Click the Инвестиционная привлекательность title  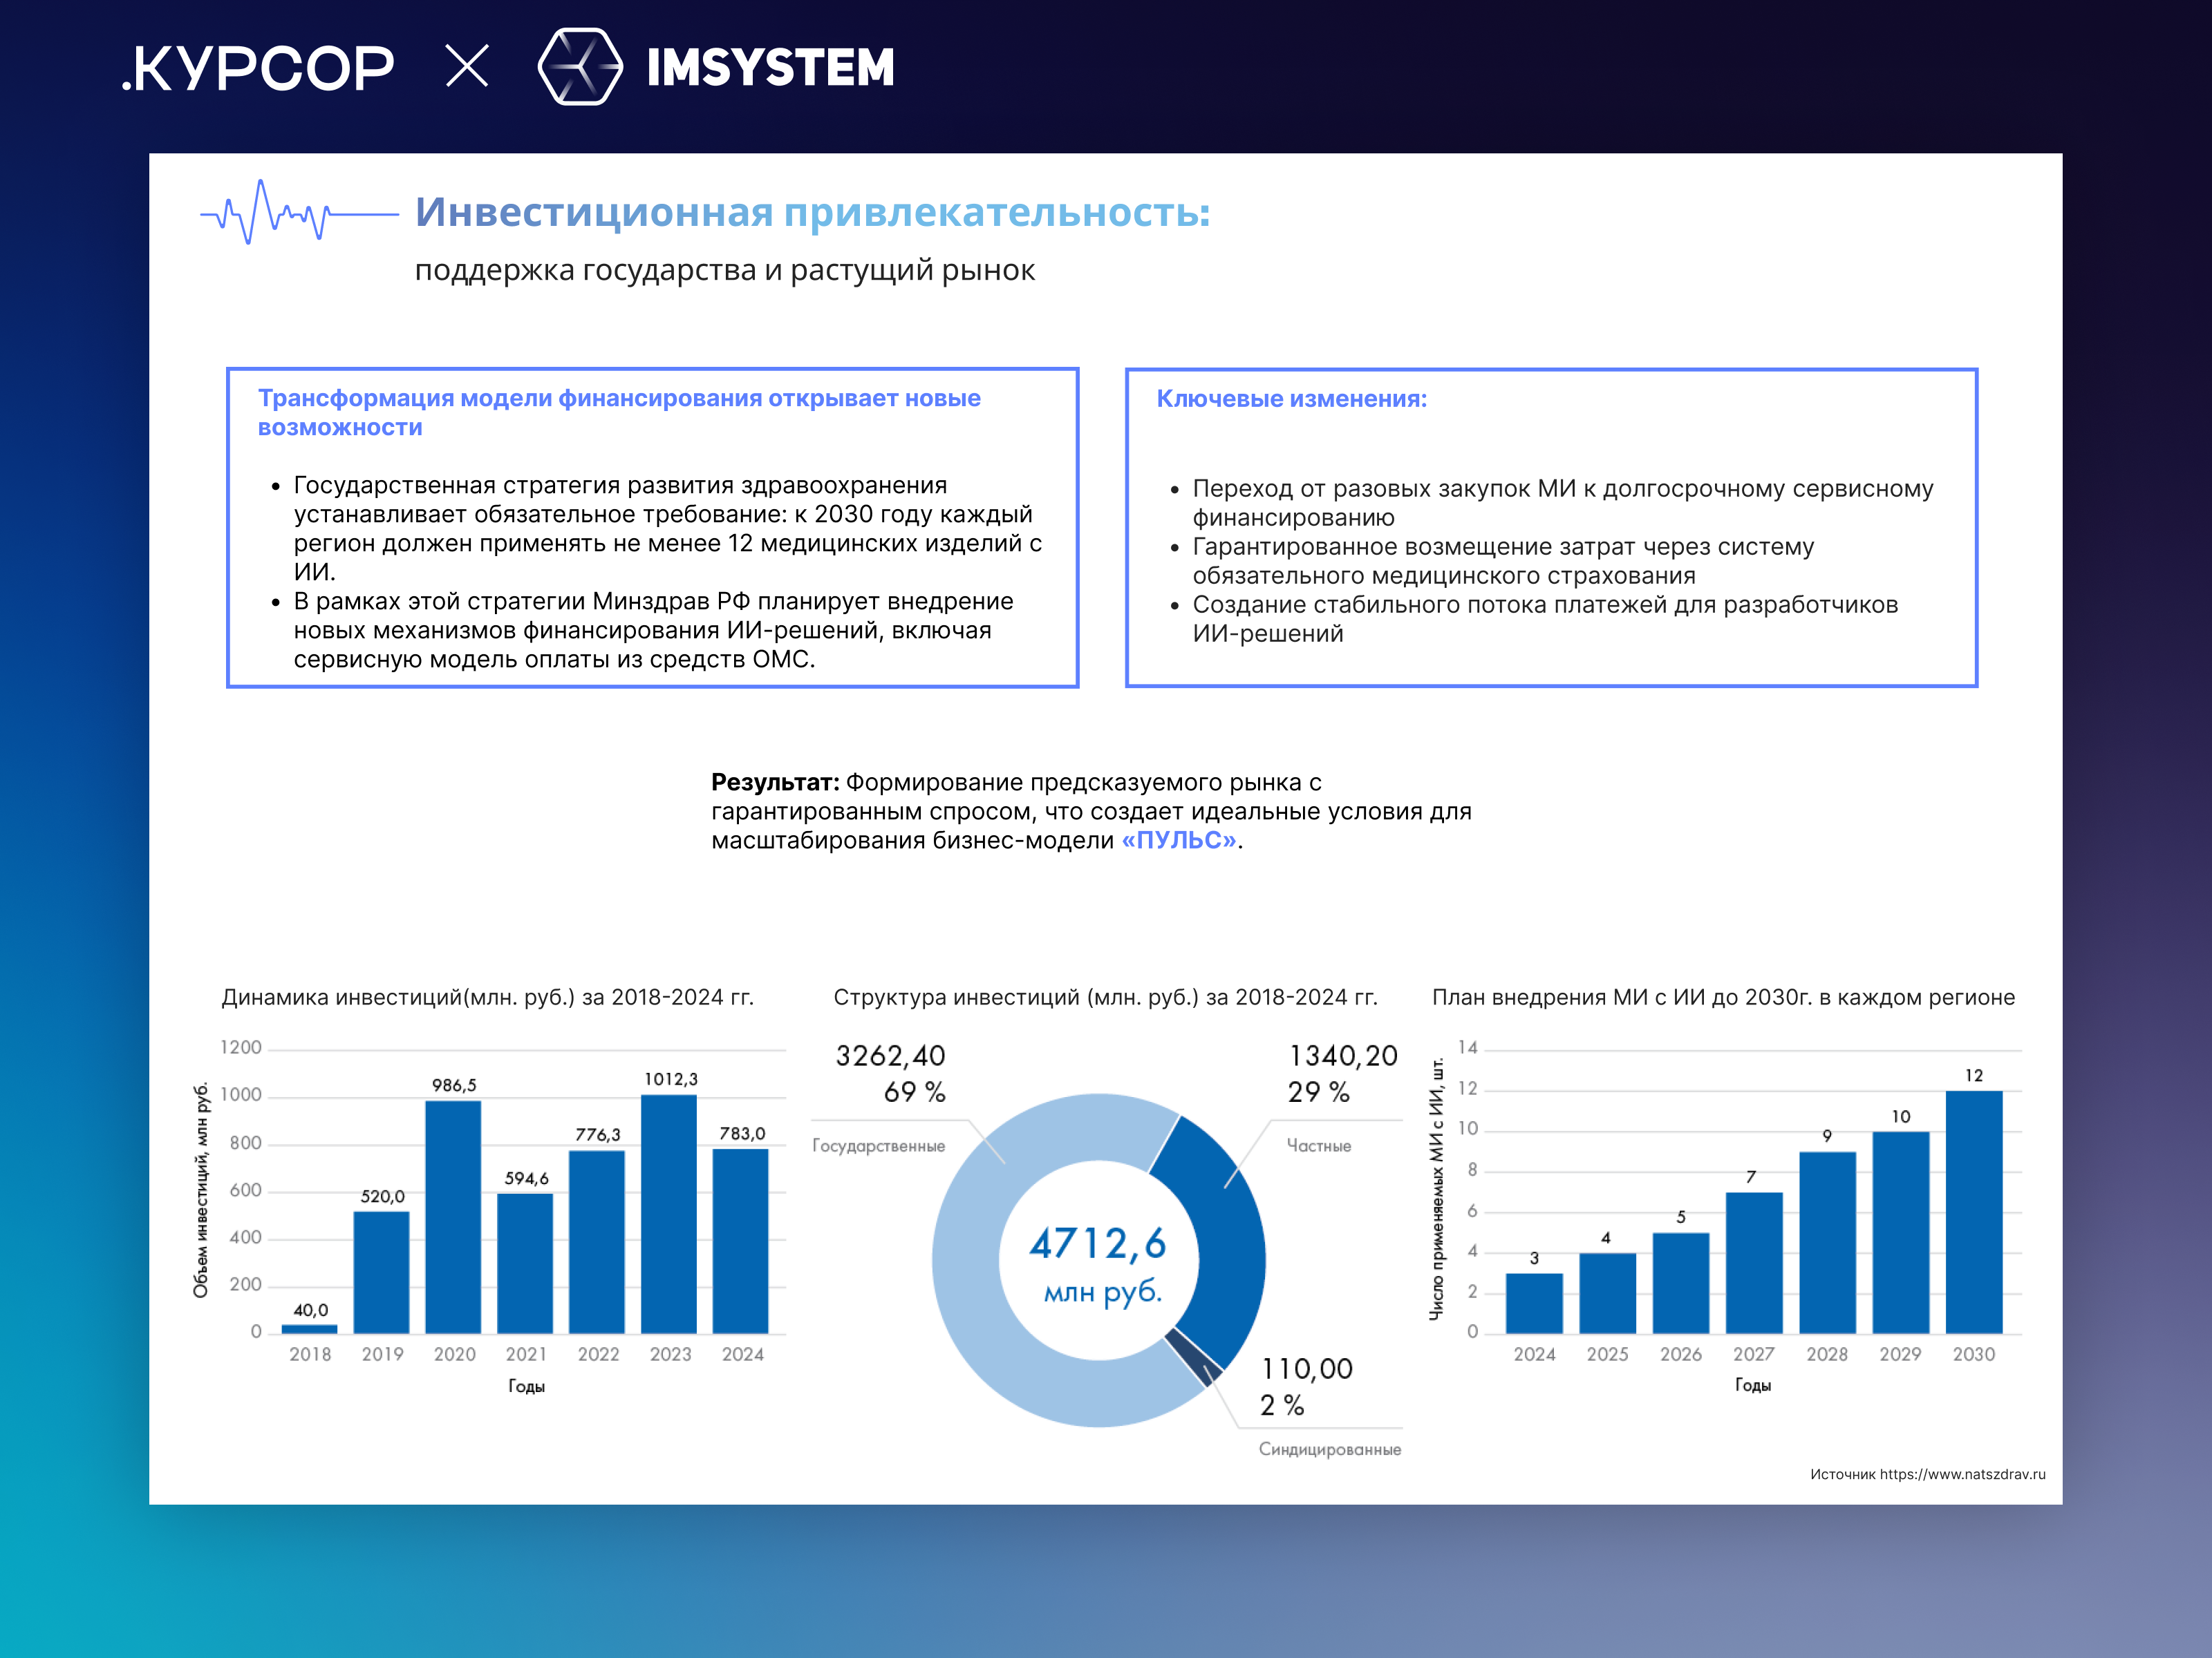click(812, 212)
